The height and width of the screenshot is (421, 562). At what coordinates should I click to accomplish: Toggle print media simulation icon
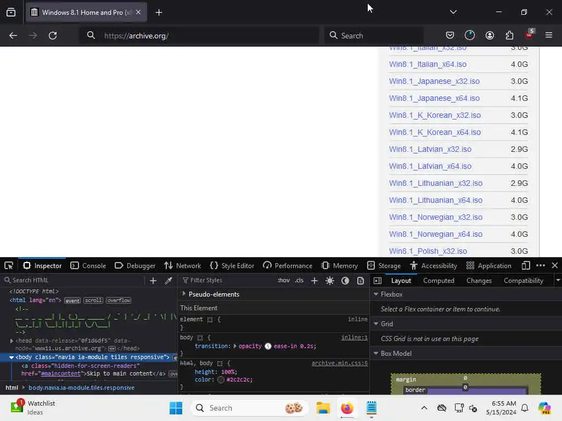pos(361,281)
